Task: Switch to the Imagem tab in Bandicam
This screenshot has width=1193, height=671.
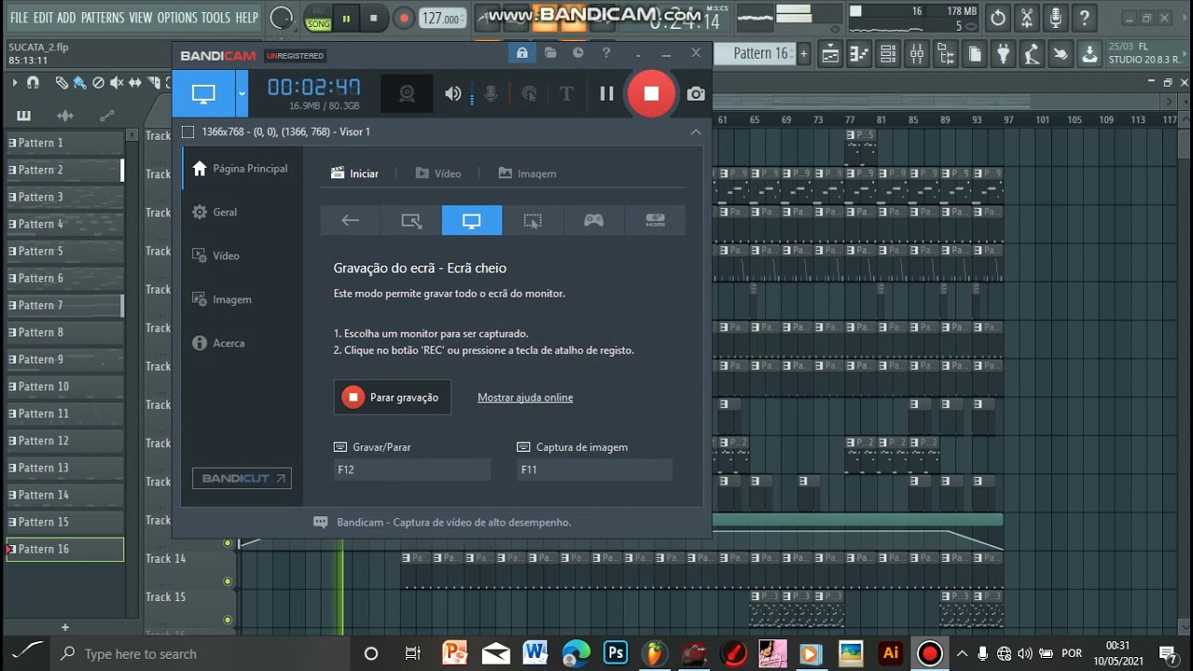Action: pos(528,173)
